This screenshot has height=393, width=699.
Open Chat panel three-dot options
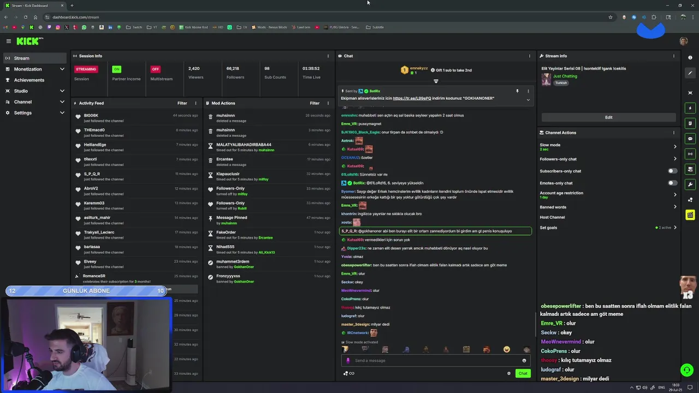[529, 56]
